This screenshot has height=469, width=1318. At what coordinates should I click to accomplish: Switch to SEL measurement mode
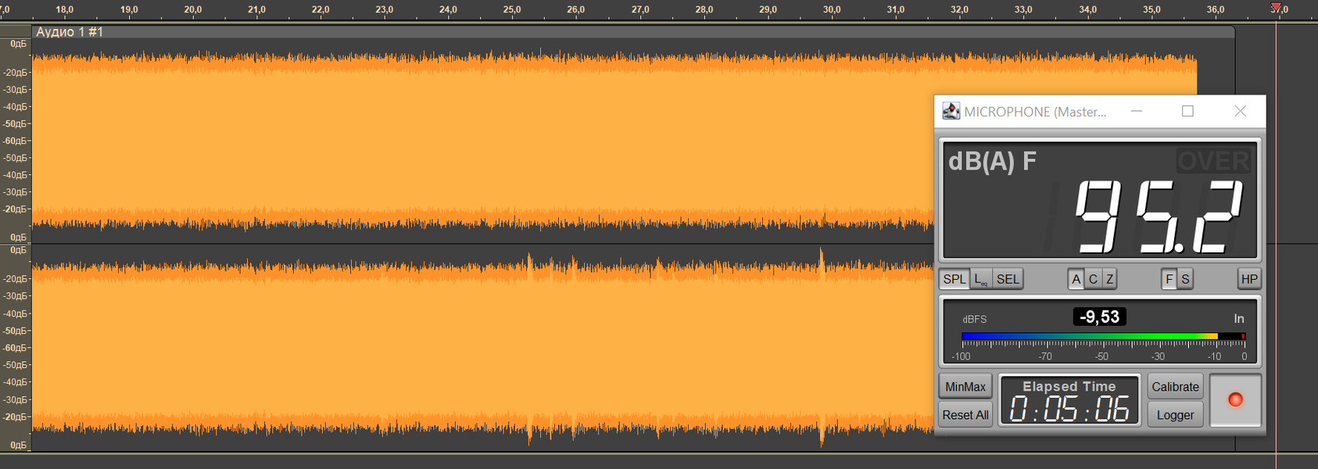pyautogui.click(x=1008, y=279)
